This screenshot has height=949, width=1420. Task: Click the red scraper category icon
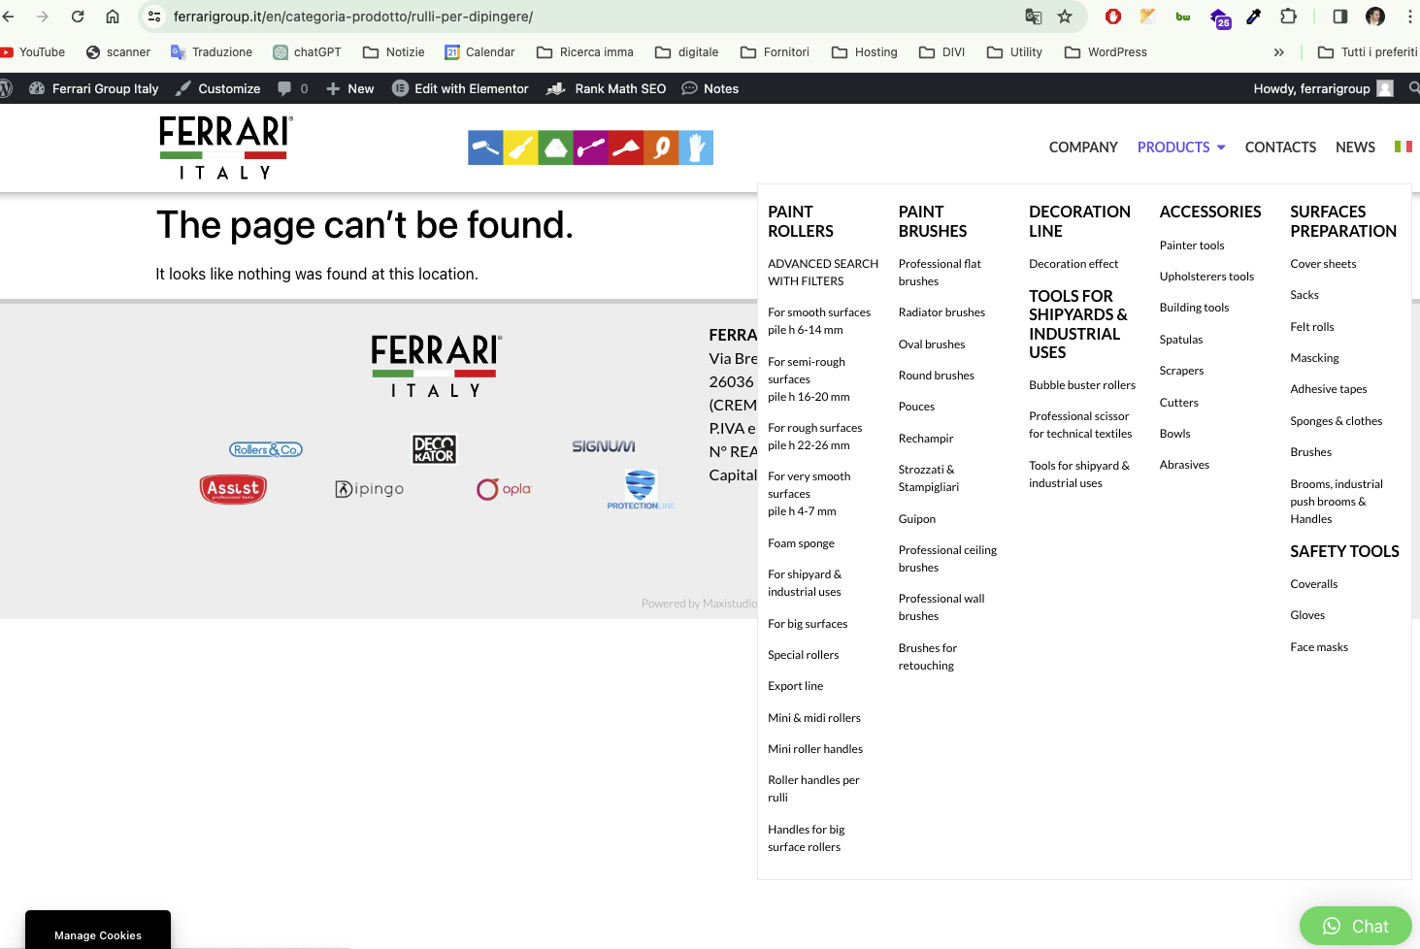(626, 147)
